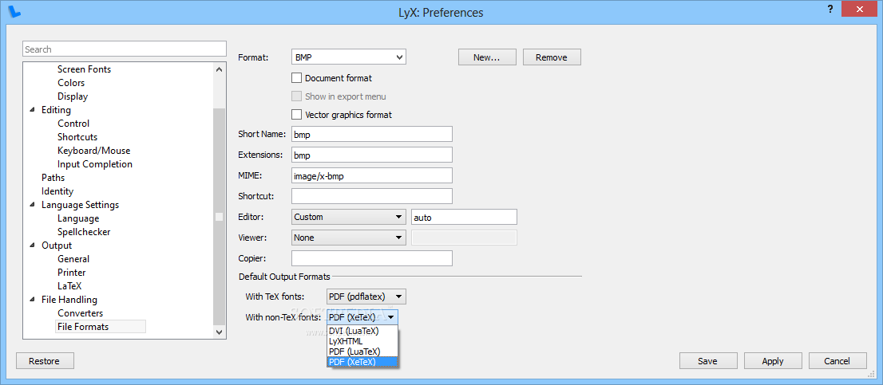883x385 pixels.
Task: Click the question mark help button
Action: point(830,9)
